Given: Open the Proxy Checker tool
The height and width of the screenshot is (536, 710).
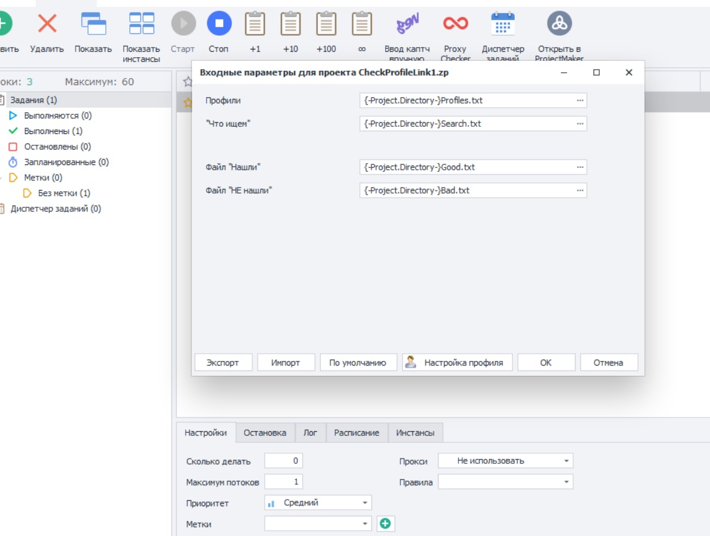Looking at the screenshot, I should pyautogui.click(x=455, y=24).
